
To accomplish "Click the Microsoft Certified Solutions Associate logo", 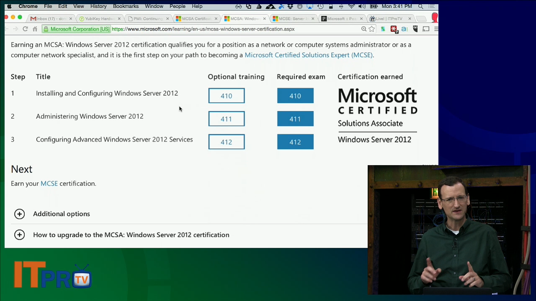I will click(x=377, y=115).
